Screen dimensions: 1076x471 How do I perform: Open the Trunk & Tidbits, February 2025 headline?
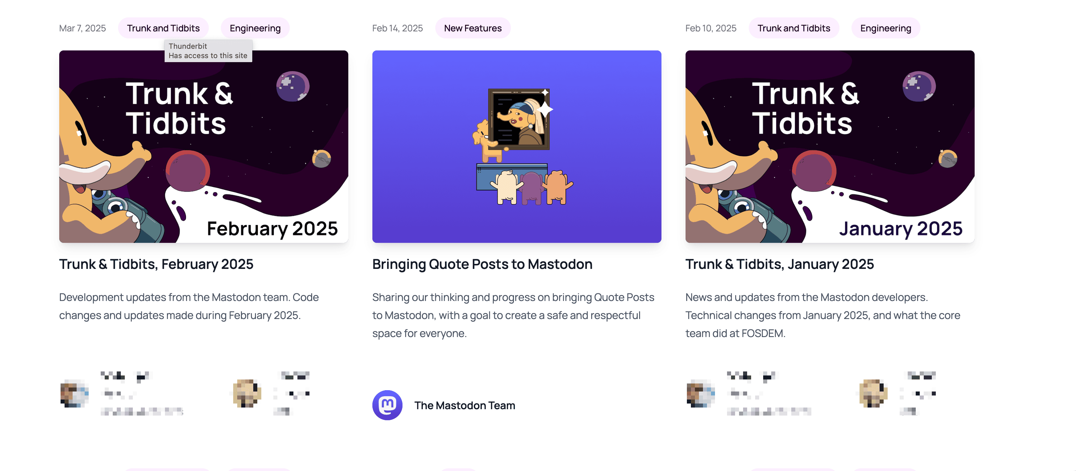pyautogui.click(x=156, y=264)
